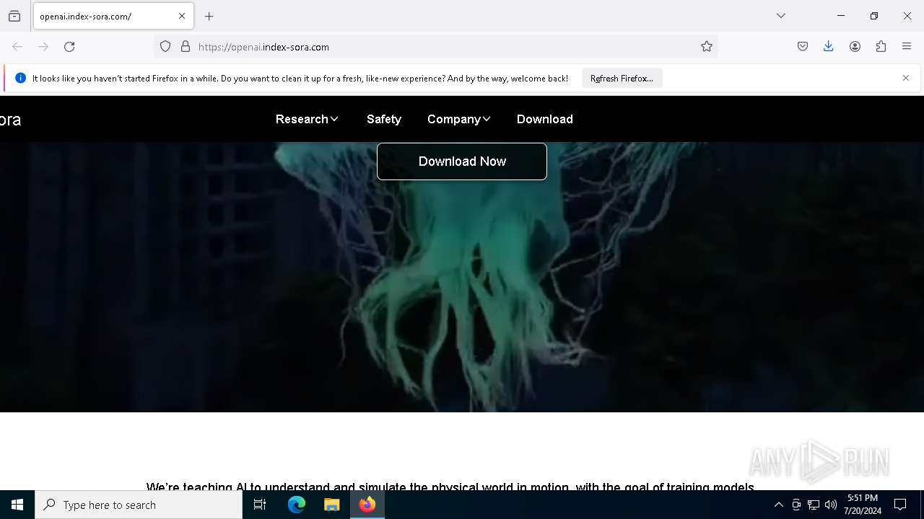The height and width of the screenshot is (519, 924).
Task: Open File Explorer from taskbar
Action: pyautogui.click(x=332, y=505)
